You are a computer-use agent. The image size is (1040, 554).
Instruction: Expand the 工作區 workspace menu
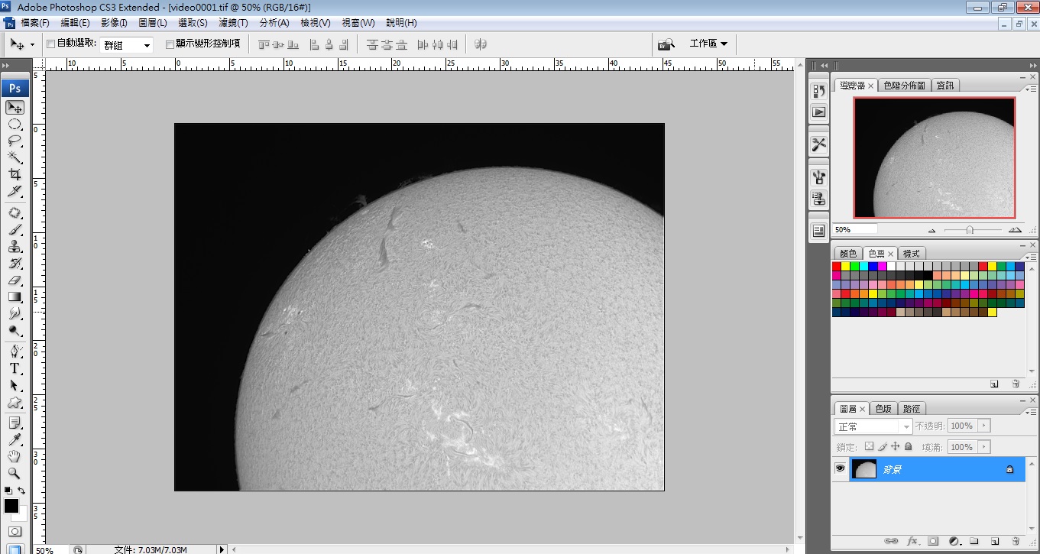pos(708,44)
